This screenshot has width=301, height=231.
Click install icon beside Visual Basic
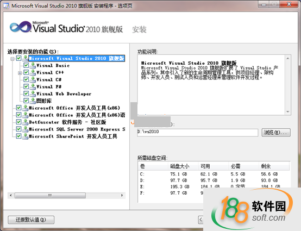33,65
